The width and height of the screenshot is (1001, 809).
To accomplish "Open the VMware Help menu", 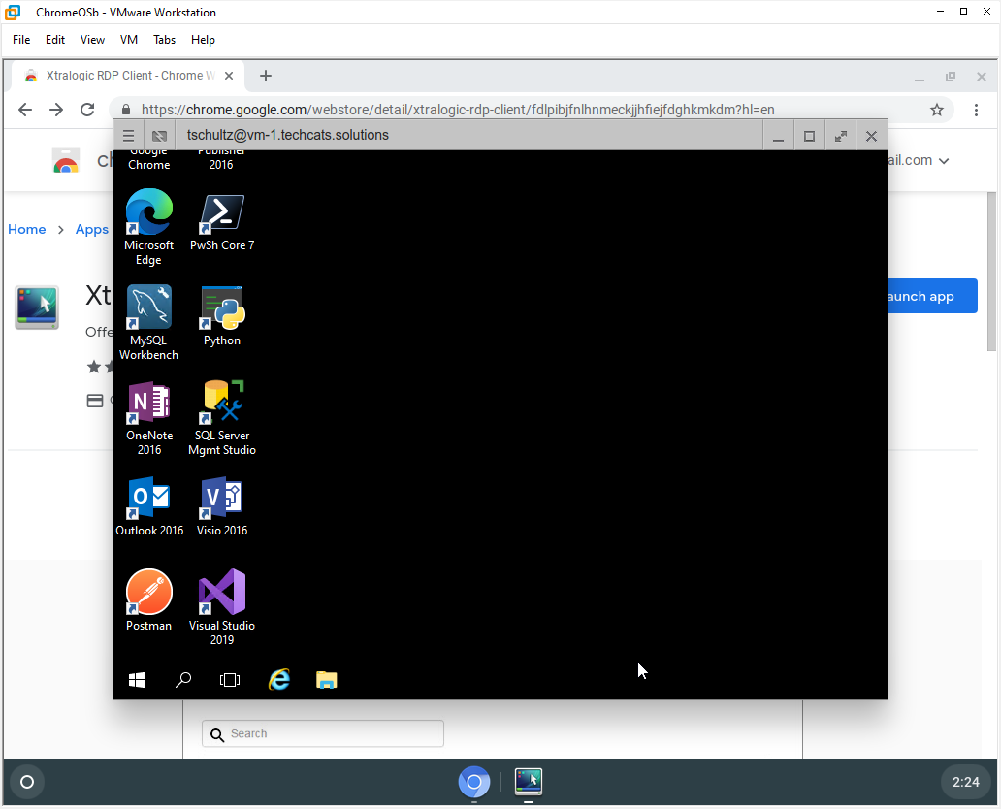I will point(203,40).
